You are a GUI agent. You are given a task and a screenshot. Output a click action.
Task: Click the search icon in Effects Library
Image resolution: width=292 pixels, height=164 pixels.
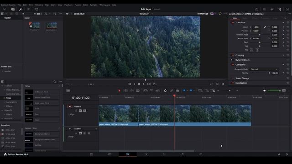click(x=55, y=82)
